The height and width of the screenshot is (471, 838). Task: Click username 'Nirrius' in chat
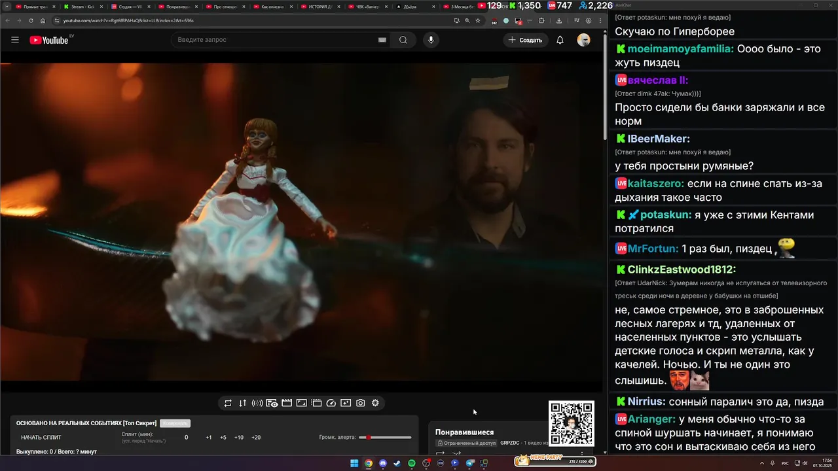point(646,402)
